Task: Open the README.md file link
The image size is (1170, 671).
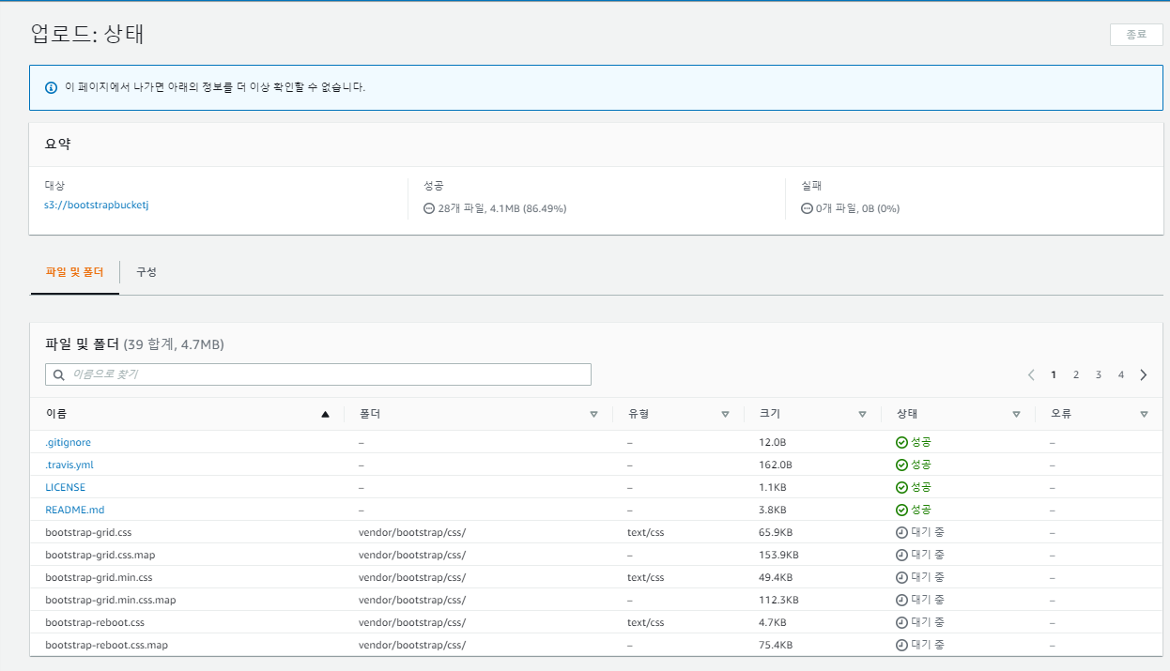Action: 75,510
